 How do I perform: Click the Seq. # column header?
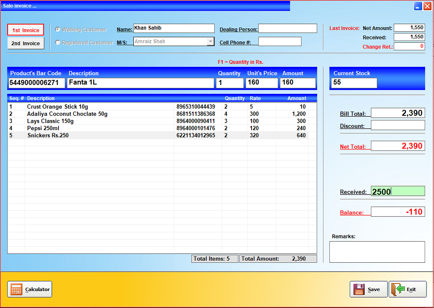17,99
